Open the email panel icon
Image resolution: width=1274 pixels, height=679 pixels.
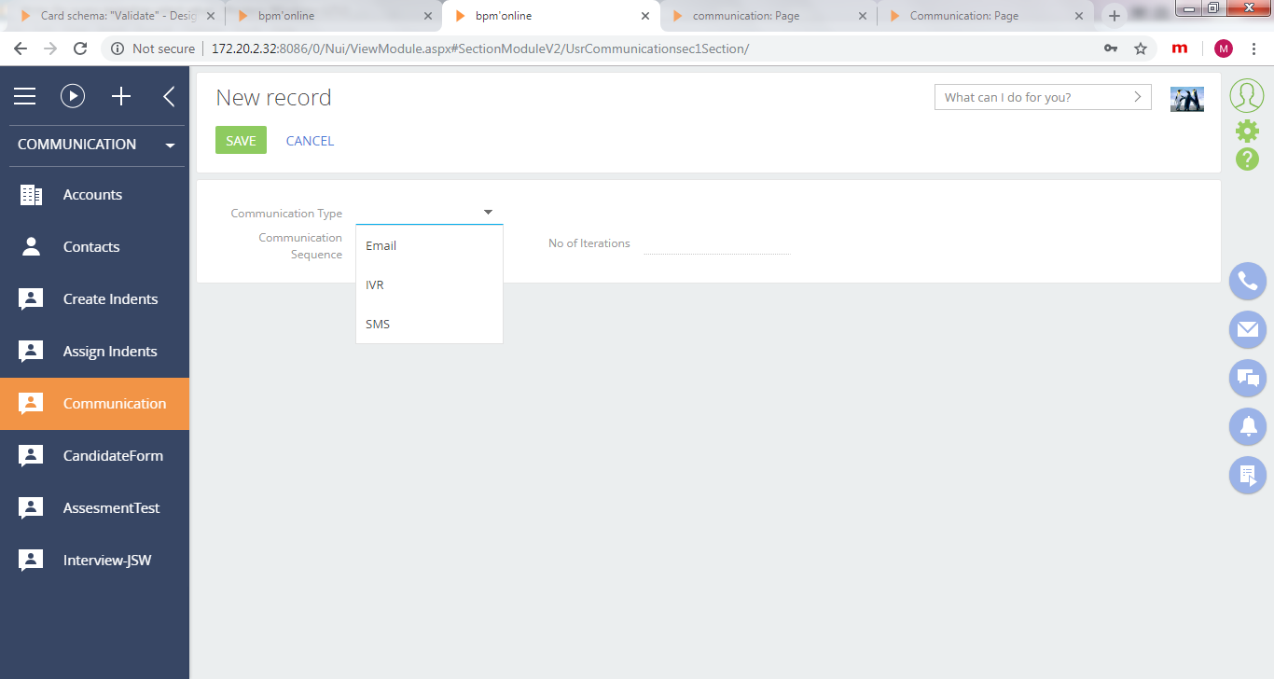1248,329
